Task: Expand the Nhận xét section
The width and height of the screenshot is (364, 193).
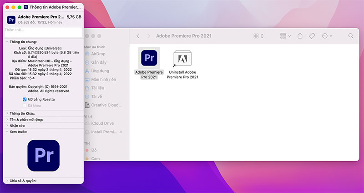Action: click(7, 126)
